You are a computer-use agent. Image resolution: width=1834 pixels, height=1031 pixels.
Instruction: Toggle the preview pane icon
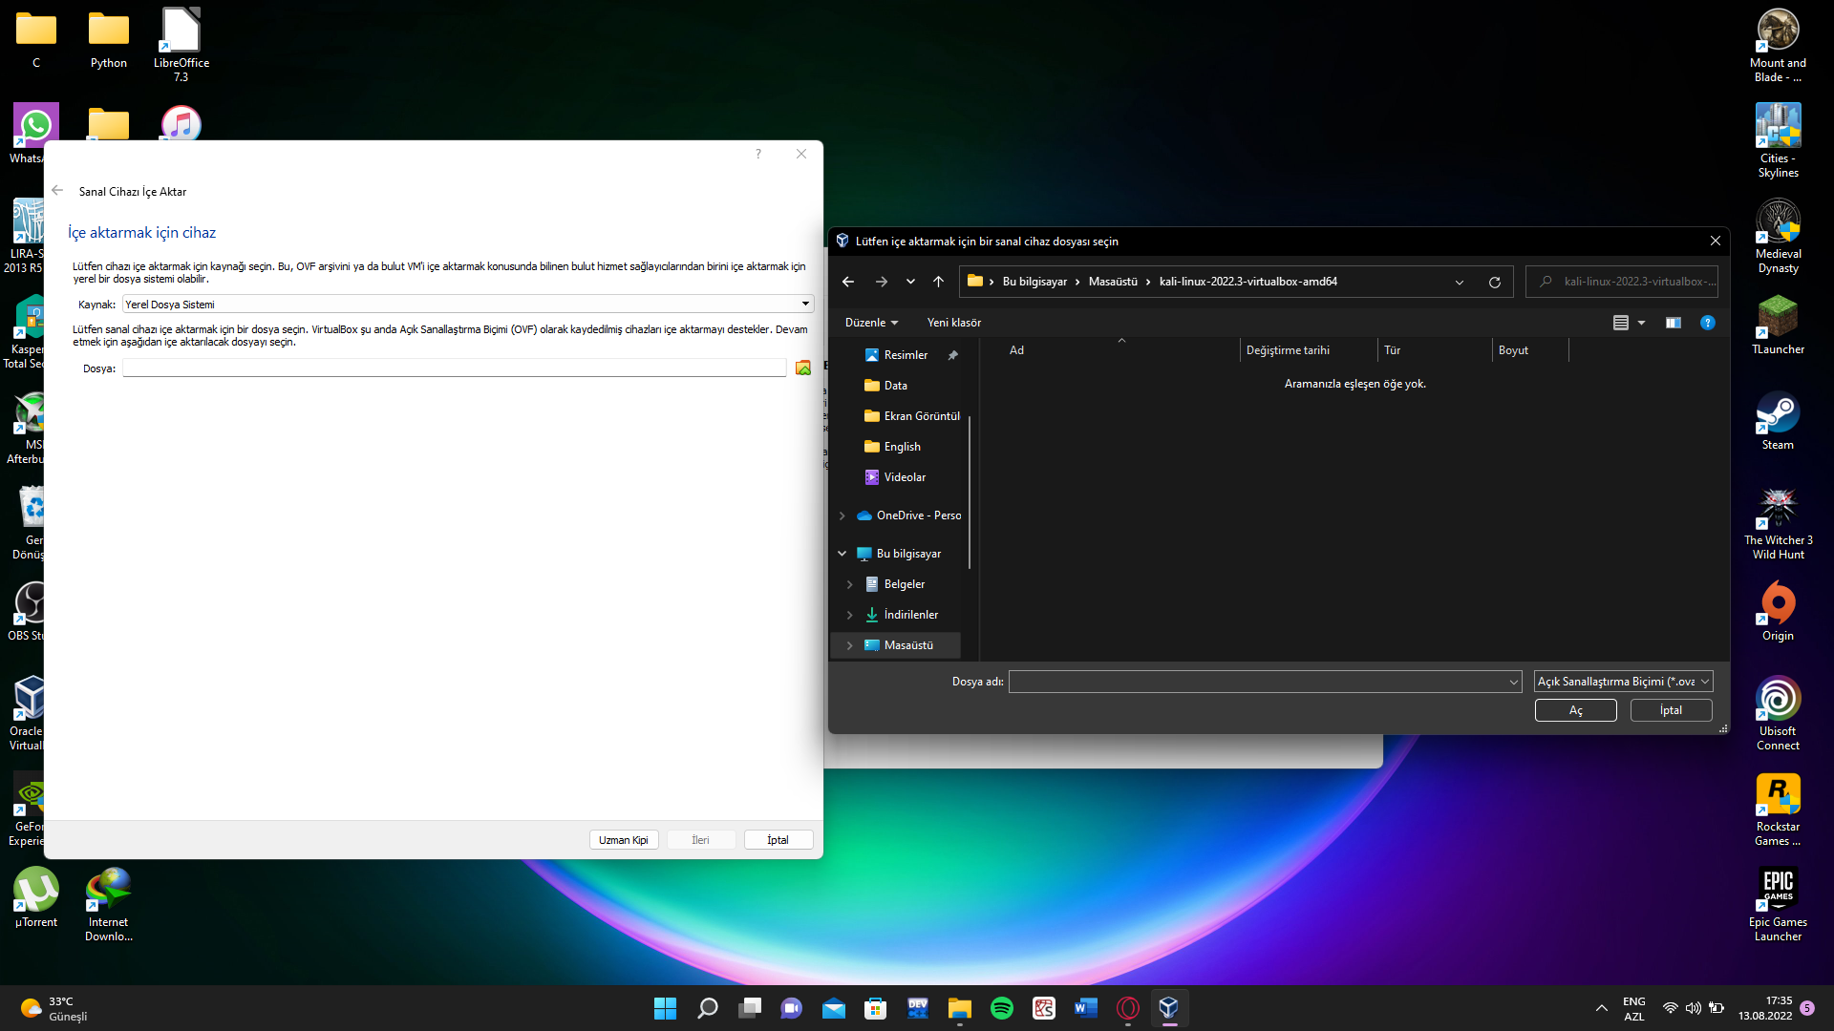click(1673, 323)
